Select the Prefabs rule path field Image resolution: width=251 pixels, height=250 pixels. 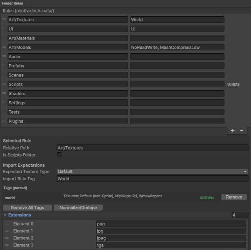tap(68, 66)
